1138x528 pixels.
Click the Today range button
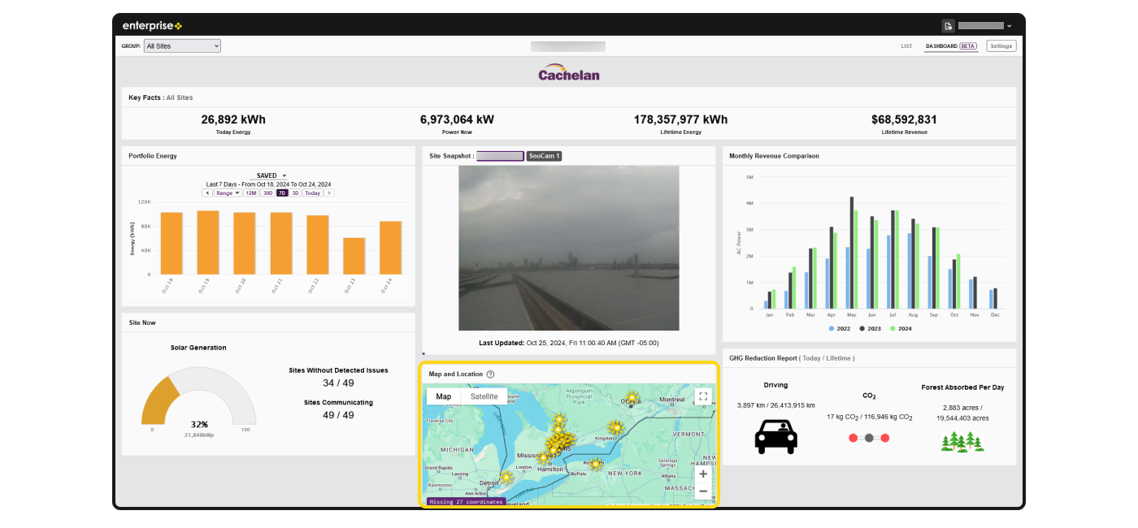coord(313,193)
